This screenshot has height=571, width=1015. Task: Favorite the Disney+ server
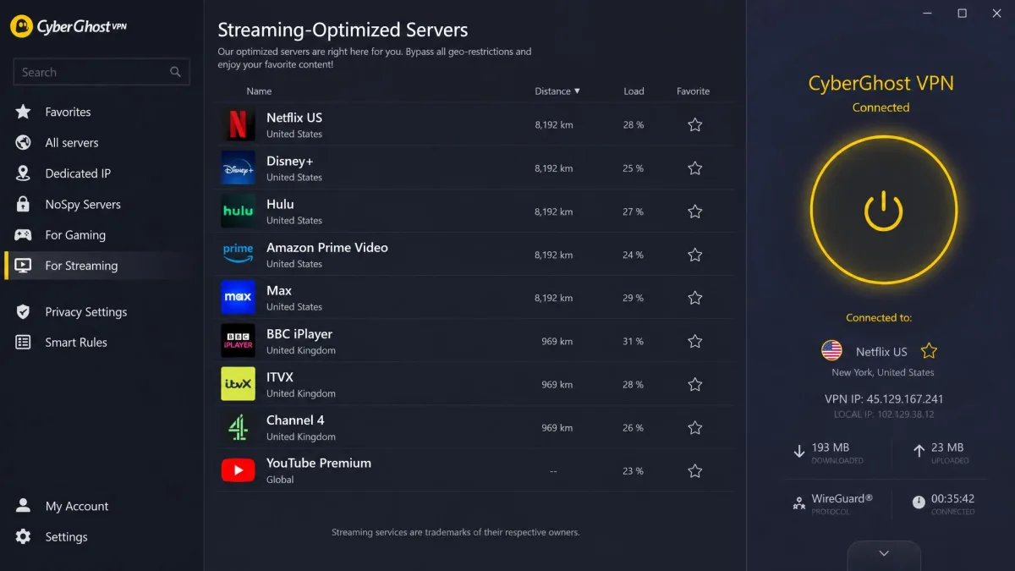(x=694, y=167)
